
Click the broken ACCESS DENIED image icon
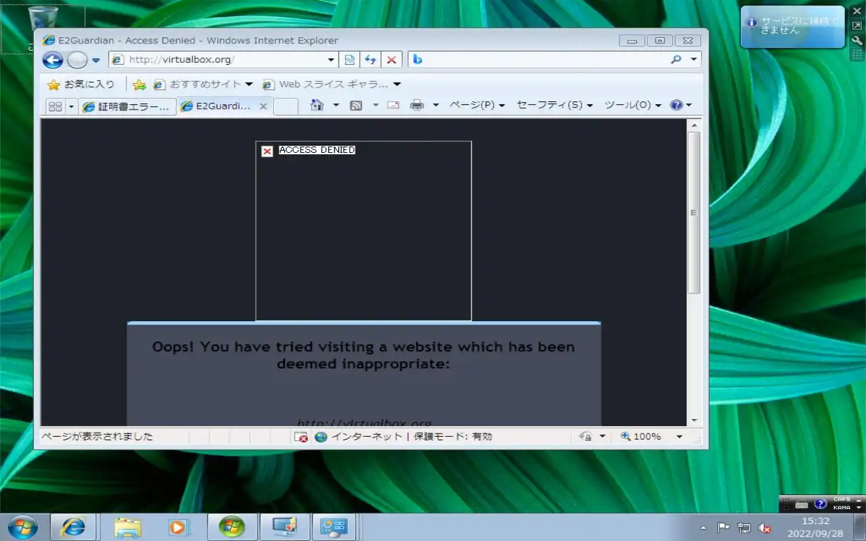click(267, 151)
